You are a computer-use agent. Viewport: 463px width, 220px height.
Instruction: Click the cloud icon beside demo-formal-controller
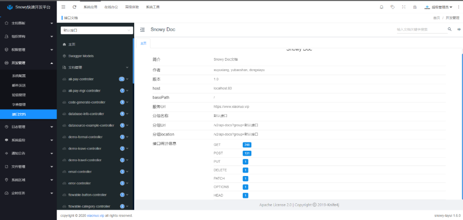tap(64, 137)
